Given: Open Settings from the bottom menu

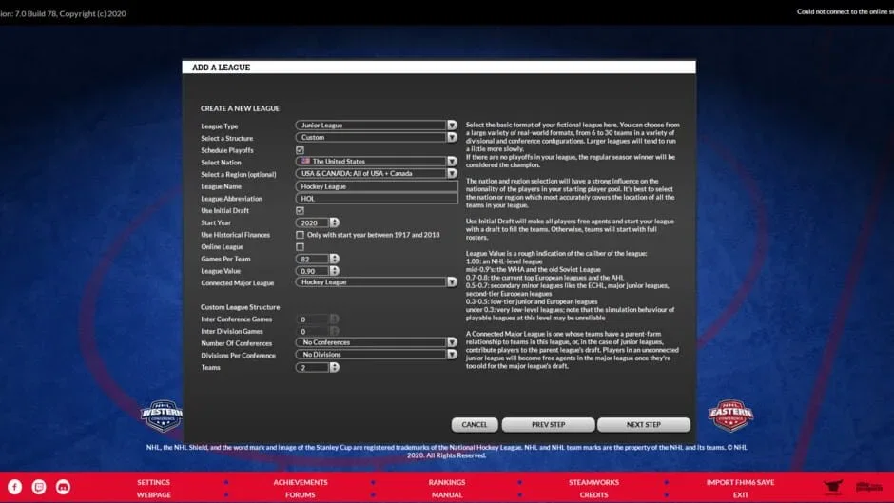Looking at the screenshot, I should (153, 482).
